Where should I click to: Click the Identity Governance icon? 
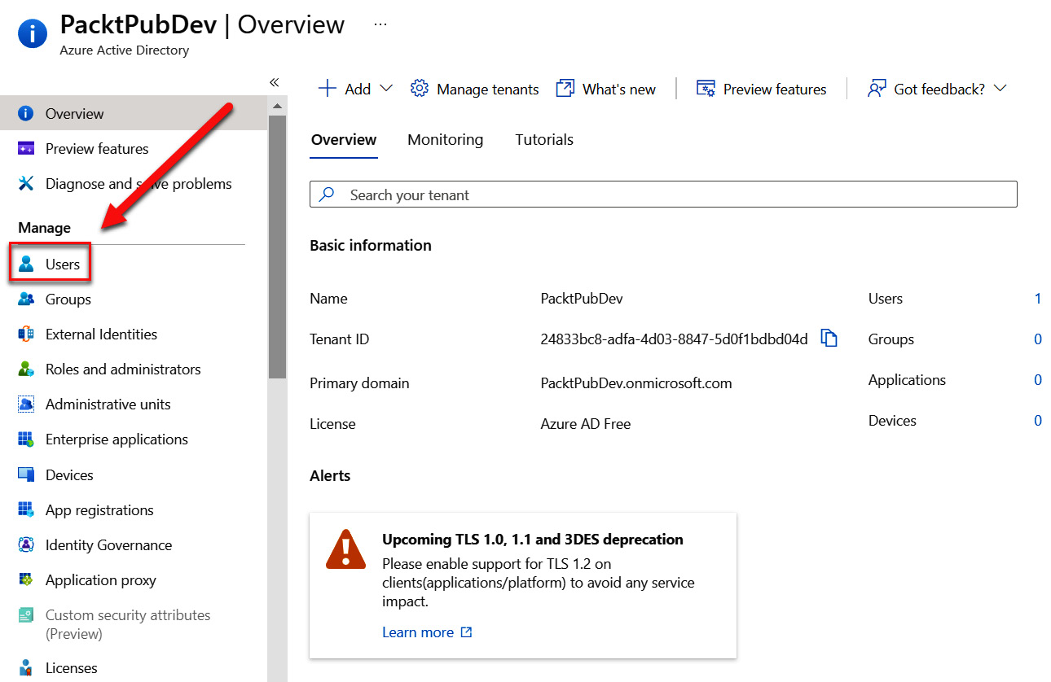(26, 544)
